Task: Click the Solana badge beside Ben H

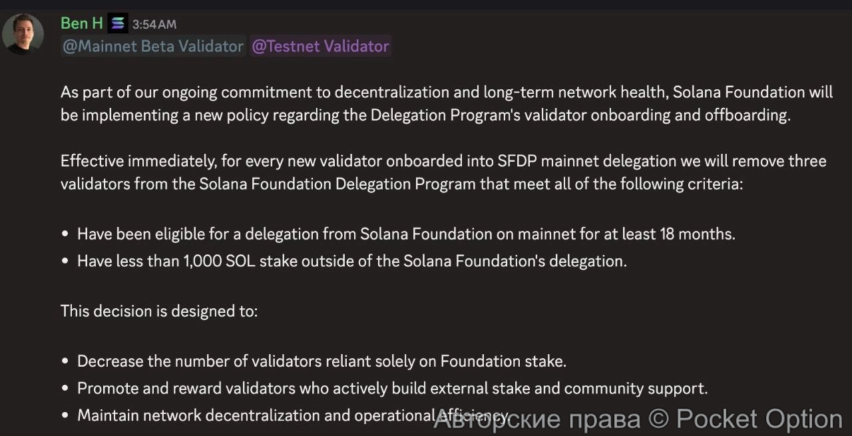Action: pyautogui.click(x=118, y=23)
